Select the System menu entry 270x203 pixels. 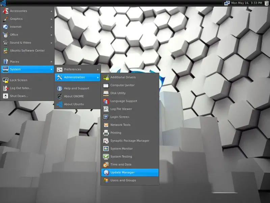(27, 69)
